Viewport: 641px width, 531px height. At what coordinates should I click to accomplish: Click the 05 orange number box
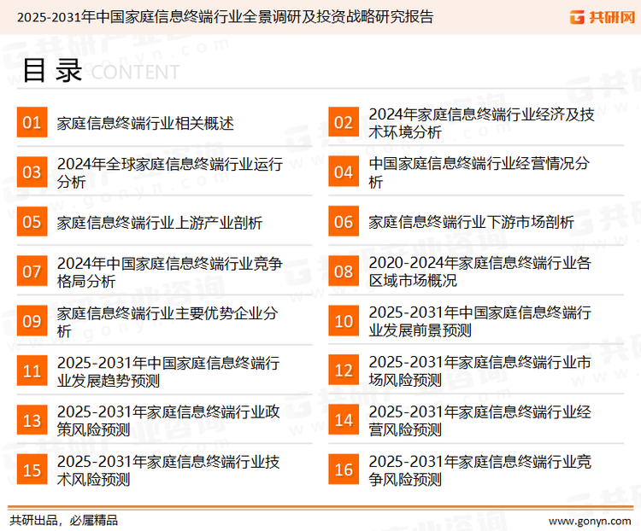click(32, 222)
